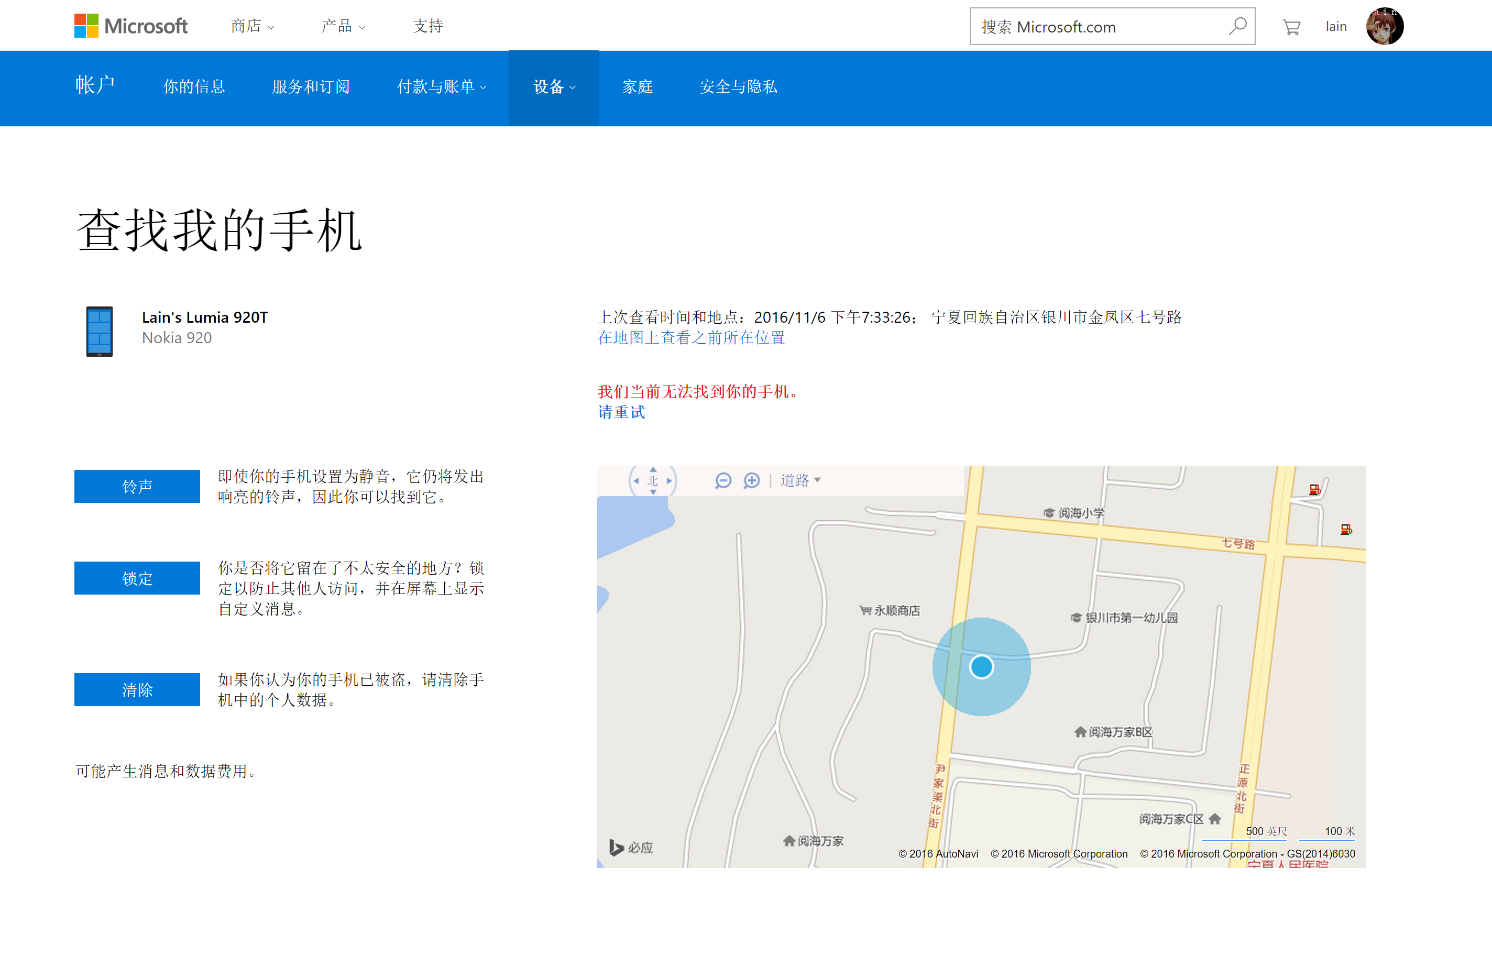
Task: Expand the 道路 map type dropdown
Action: click(x=800, y=481)
